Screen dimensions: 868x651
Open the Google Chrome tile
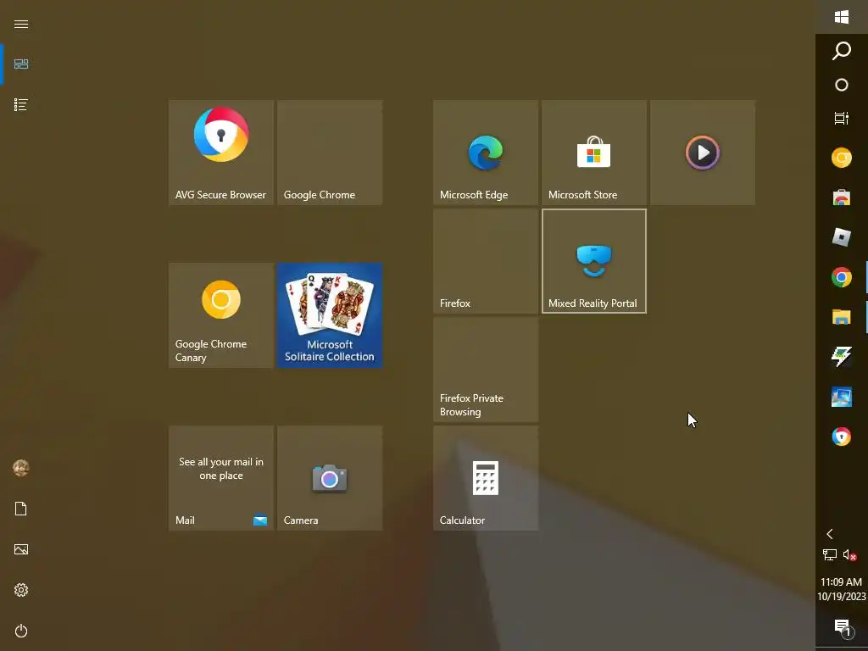click(330, 153)
